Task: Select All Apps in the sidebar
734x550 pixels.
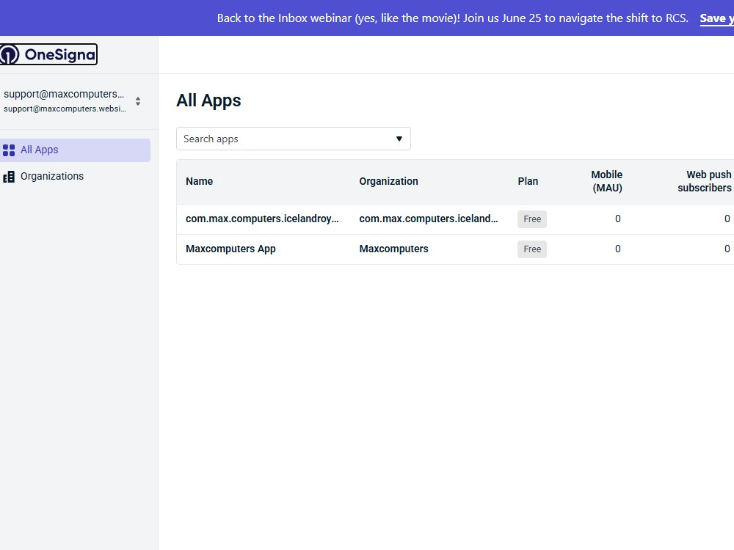Action: click(75, 150)
